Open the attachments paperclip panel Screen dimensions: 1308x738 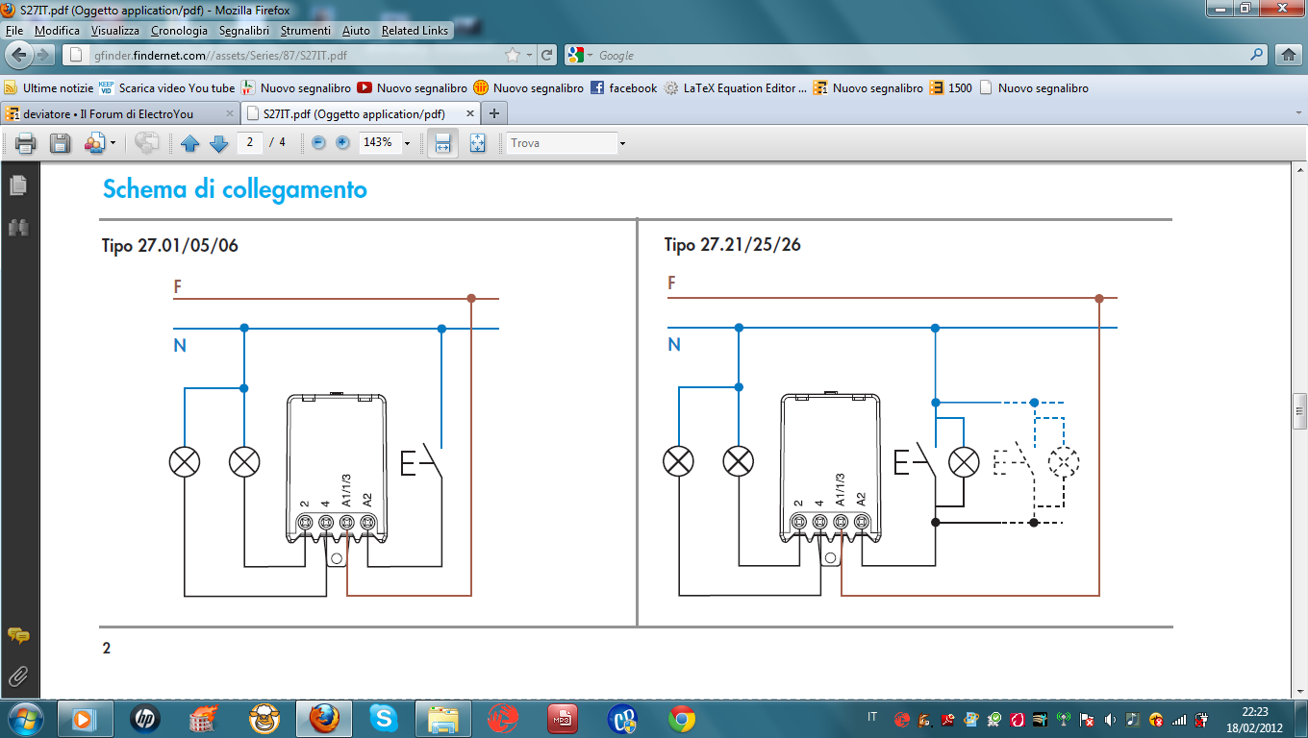click(x=17, y=676)
